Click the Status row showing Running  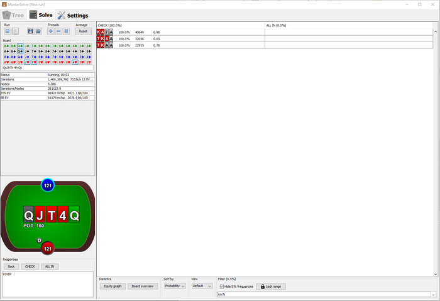(48, 75)
